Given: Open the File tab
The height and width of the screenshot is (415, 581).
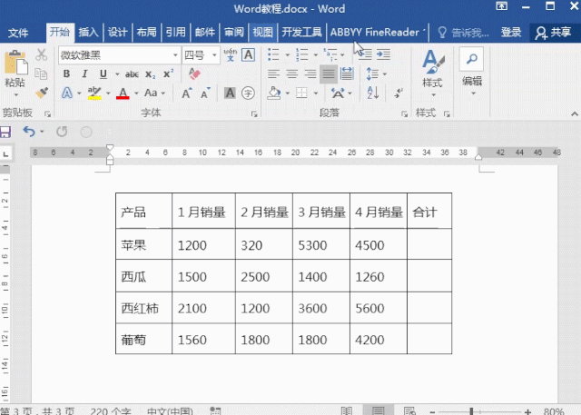Looking at the screenshot, I should (x=18, y=33).
